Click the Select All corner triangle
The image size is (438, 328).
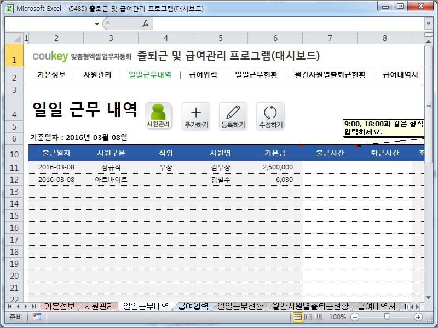pyautogui.click(x=14, y=38)
